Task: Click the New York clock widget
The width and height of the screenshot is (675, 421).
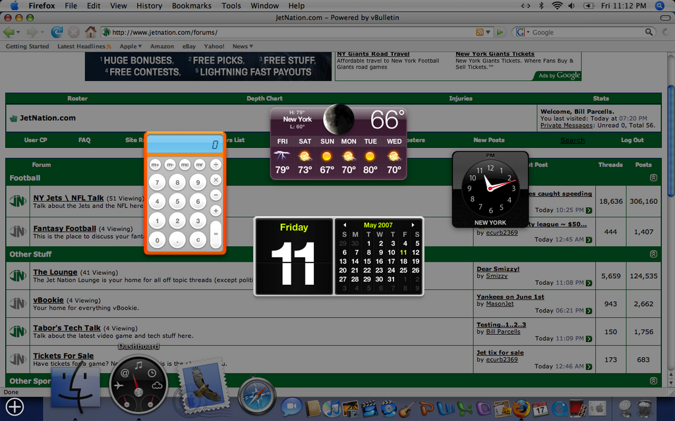Action: point(490,189)
